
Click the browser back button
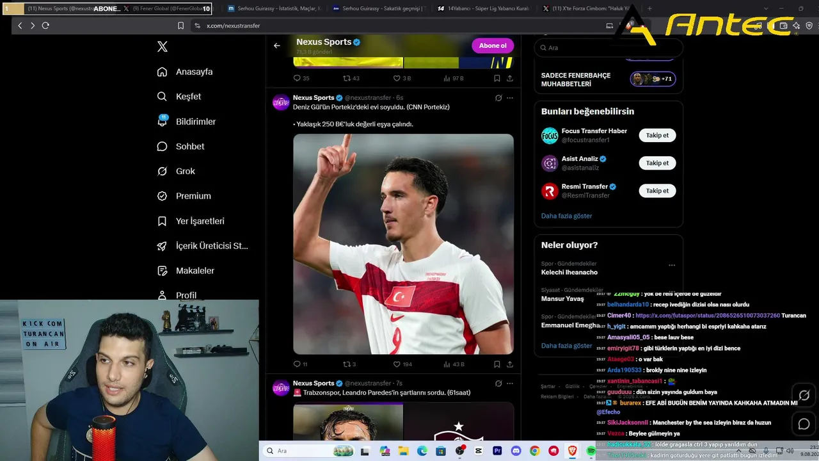[20, 26]
